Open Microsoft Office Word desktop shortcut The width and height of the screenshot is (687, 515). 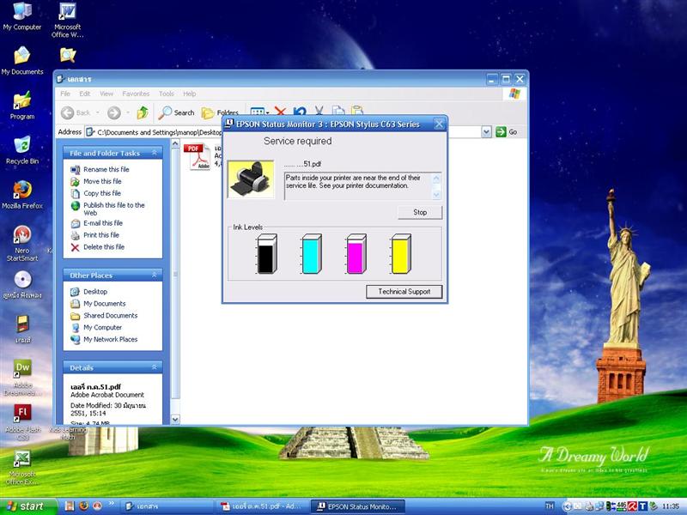[68, 20]
